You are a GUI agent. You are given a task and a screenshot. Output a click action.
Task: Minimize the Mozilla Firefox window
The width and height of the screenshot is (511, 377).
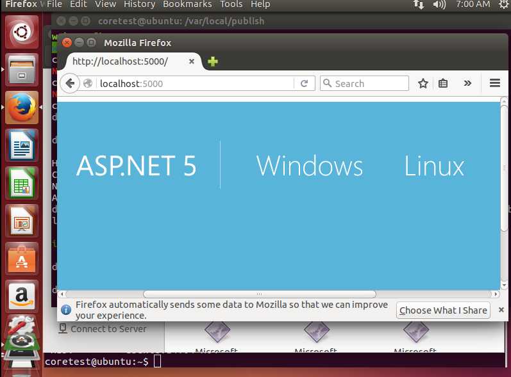tap(80, 43)
